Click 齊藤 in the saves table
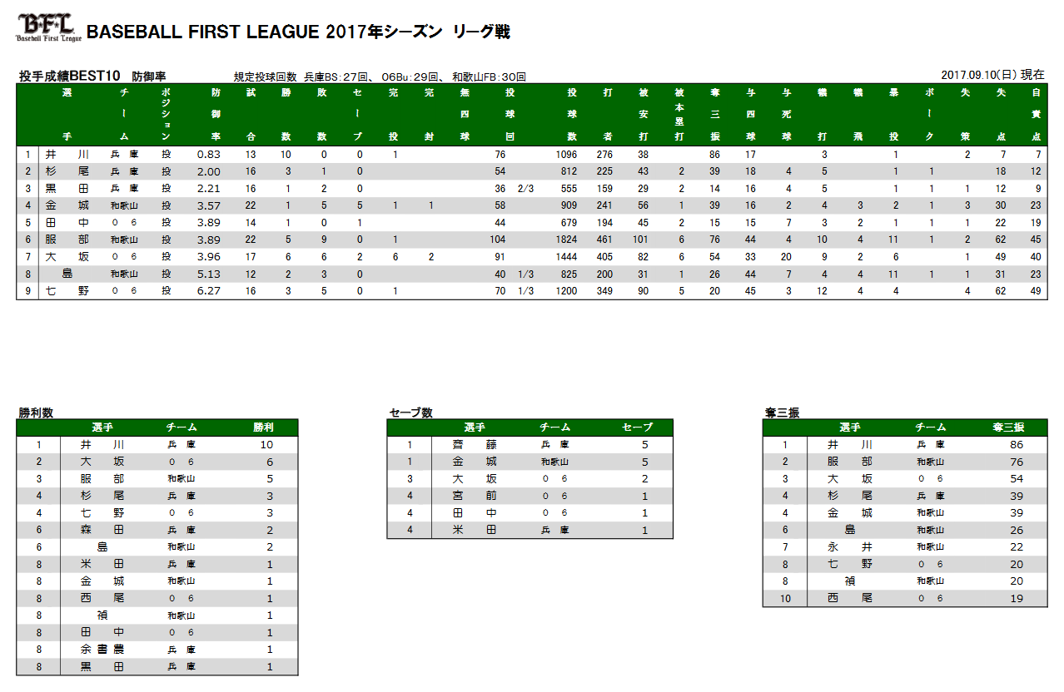The image size is (1064, 692). pos(474,445)
